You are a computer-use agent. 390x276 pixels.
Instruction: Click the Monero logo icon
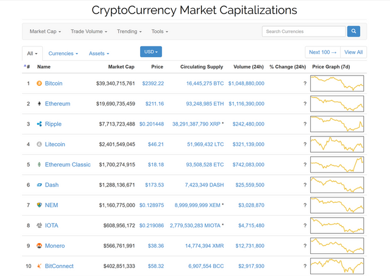click(40, 246)
